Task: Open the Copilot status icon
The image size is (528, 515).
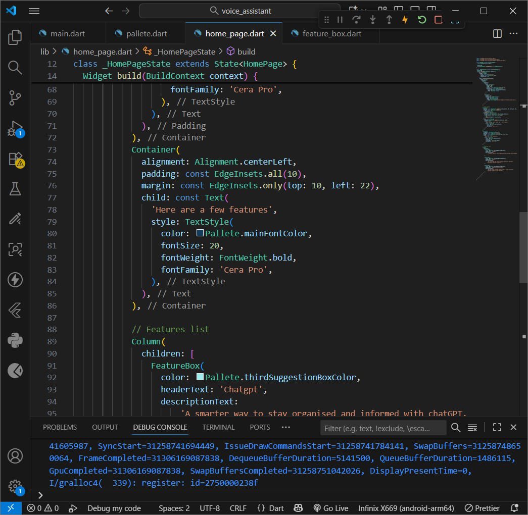Action: coord(298,508)
